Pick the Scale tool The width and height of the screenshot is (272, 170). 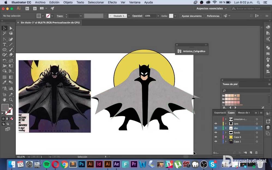[x=11, y=61]
